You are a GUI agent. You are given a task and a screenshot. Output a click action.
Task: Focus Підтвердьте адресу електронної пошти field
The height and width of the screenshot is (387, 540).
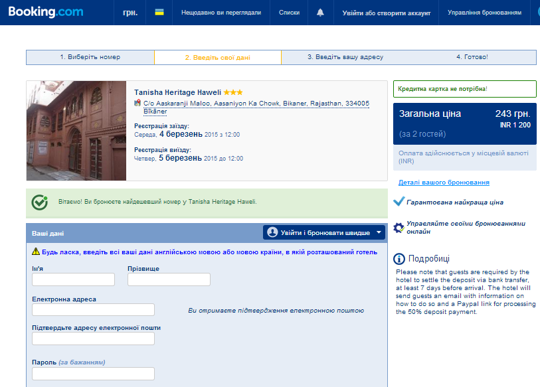[94, 339]
